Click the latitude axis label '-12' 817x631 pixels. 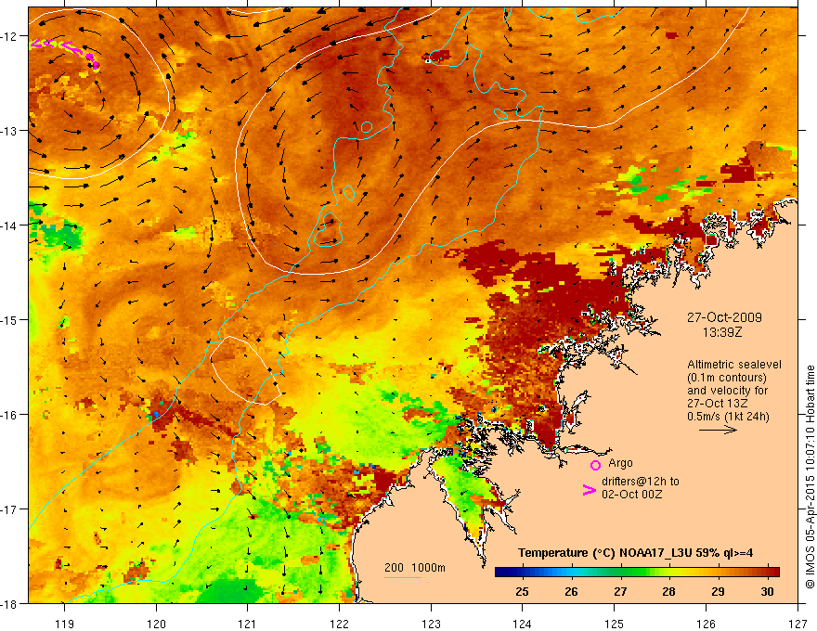click(x=9, y=36)
